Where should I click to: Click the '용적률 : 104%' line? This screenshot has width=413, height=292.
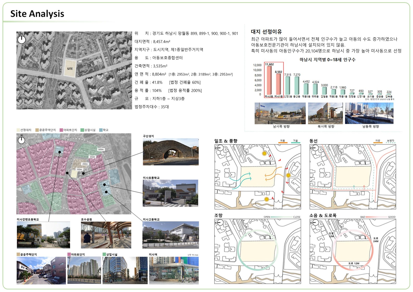(x=148, y=90)
